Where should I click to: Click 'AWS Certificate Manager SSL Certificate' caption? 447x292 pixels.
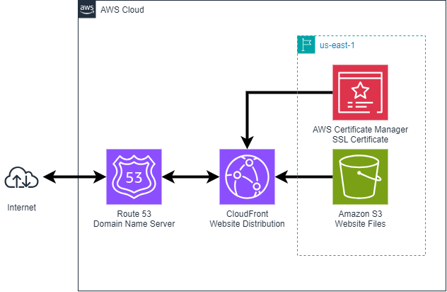[x=360, y=135]
